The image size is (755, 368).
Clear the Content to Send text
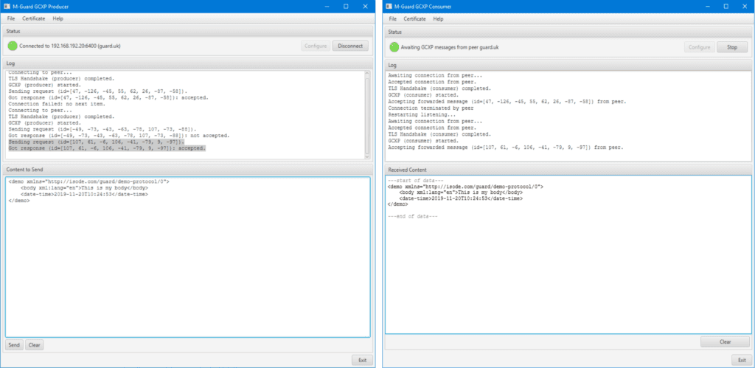34,344
